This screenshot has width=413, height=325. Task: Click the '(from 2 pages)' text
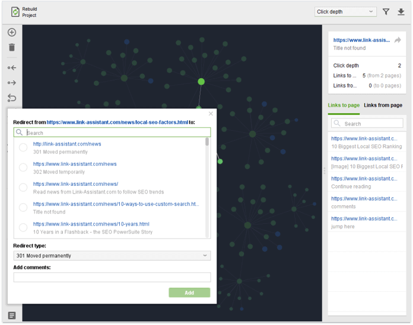tap(384, 76)
